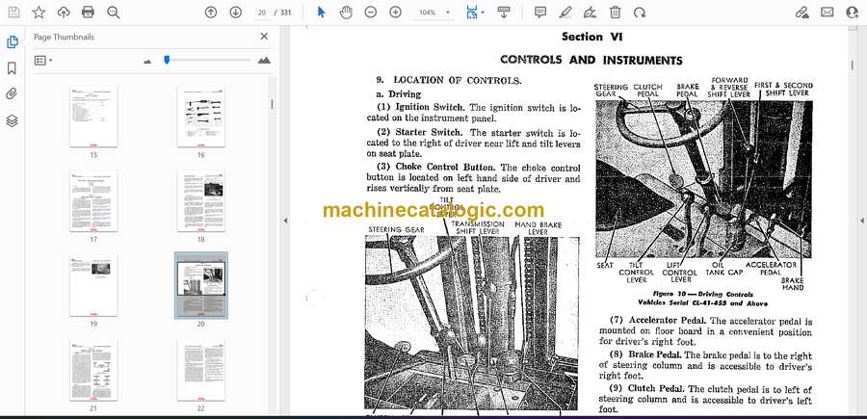This screenshot has width=867, height=419.
Task: Click the '(2) Starter Switch.' paragraph label
Action: (x=421, y=133)
